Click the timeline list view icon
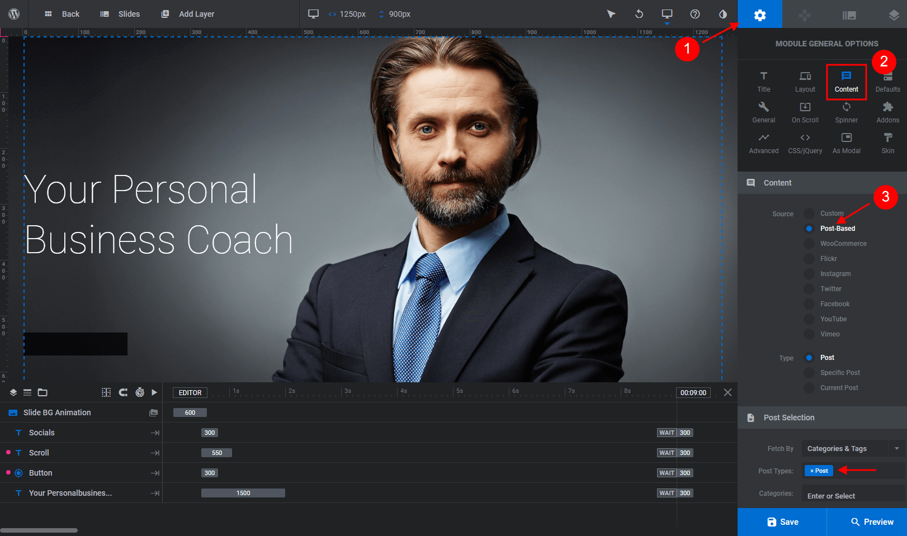 (27, 392)
